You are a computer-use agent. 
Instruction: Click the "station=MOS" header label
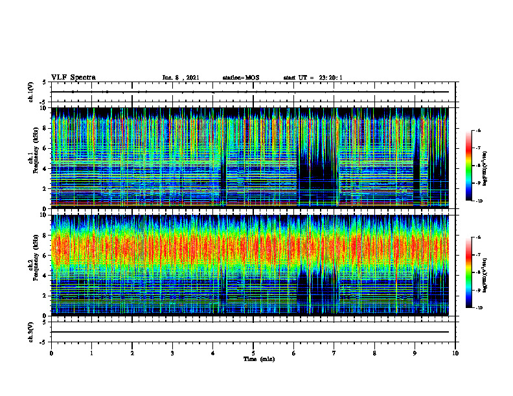241,78
